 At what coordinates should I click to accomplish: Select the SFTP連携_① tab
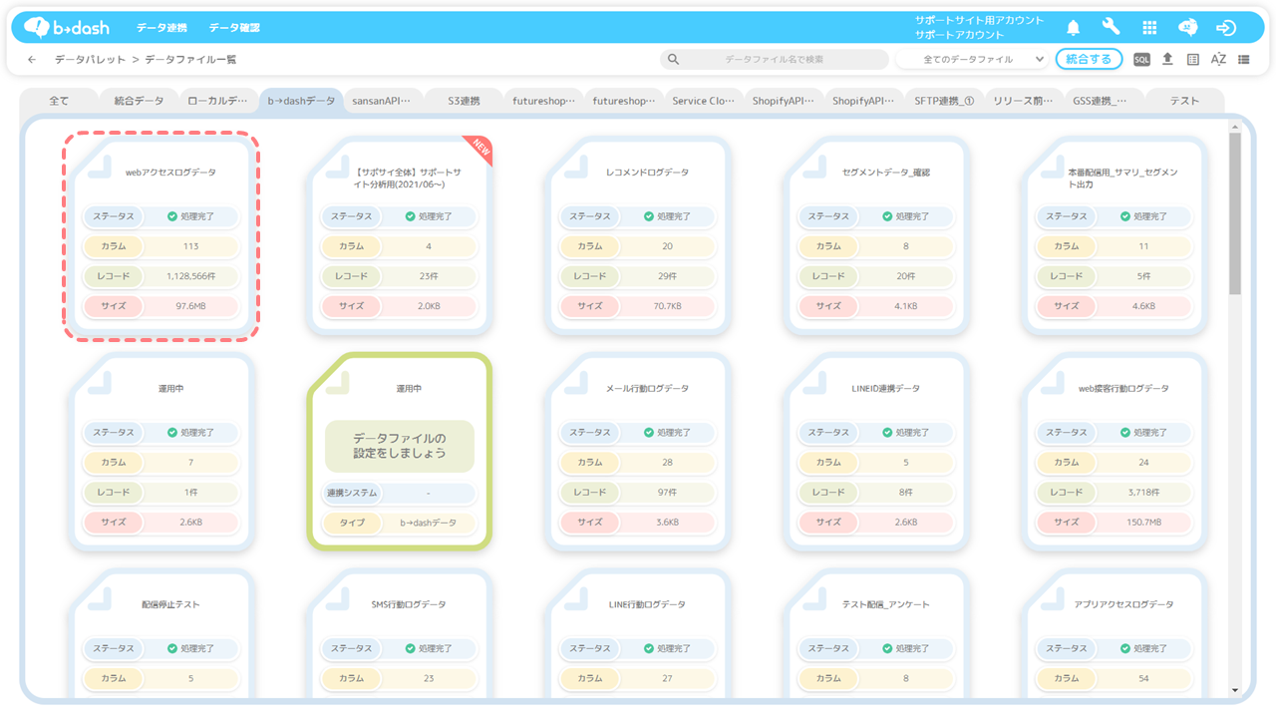tap(943, 101)
